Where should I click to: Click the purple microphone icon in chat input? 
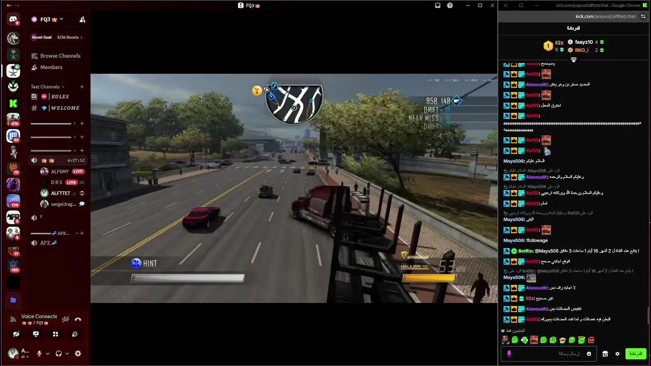point(509,354)
